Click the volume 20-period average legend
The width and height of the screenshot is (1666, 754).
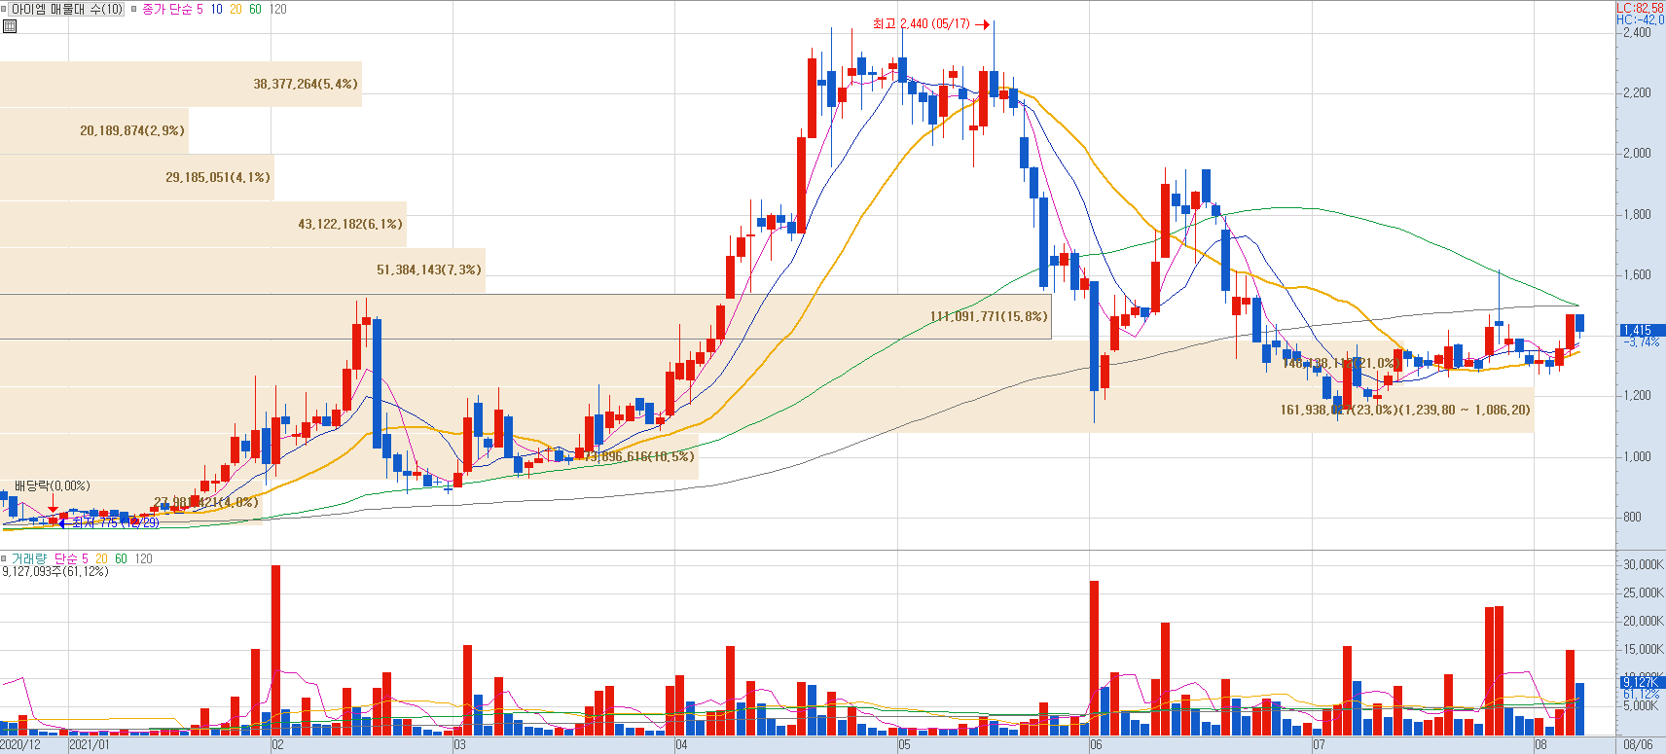click(x=101, y=558)
